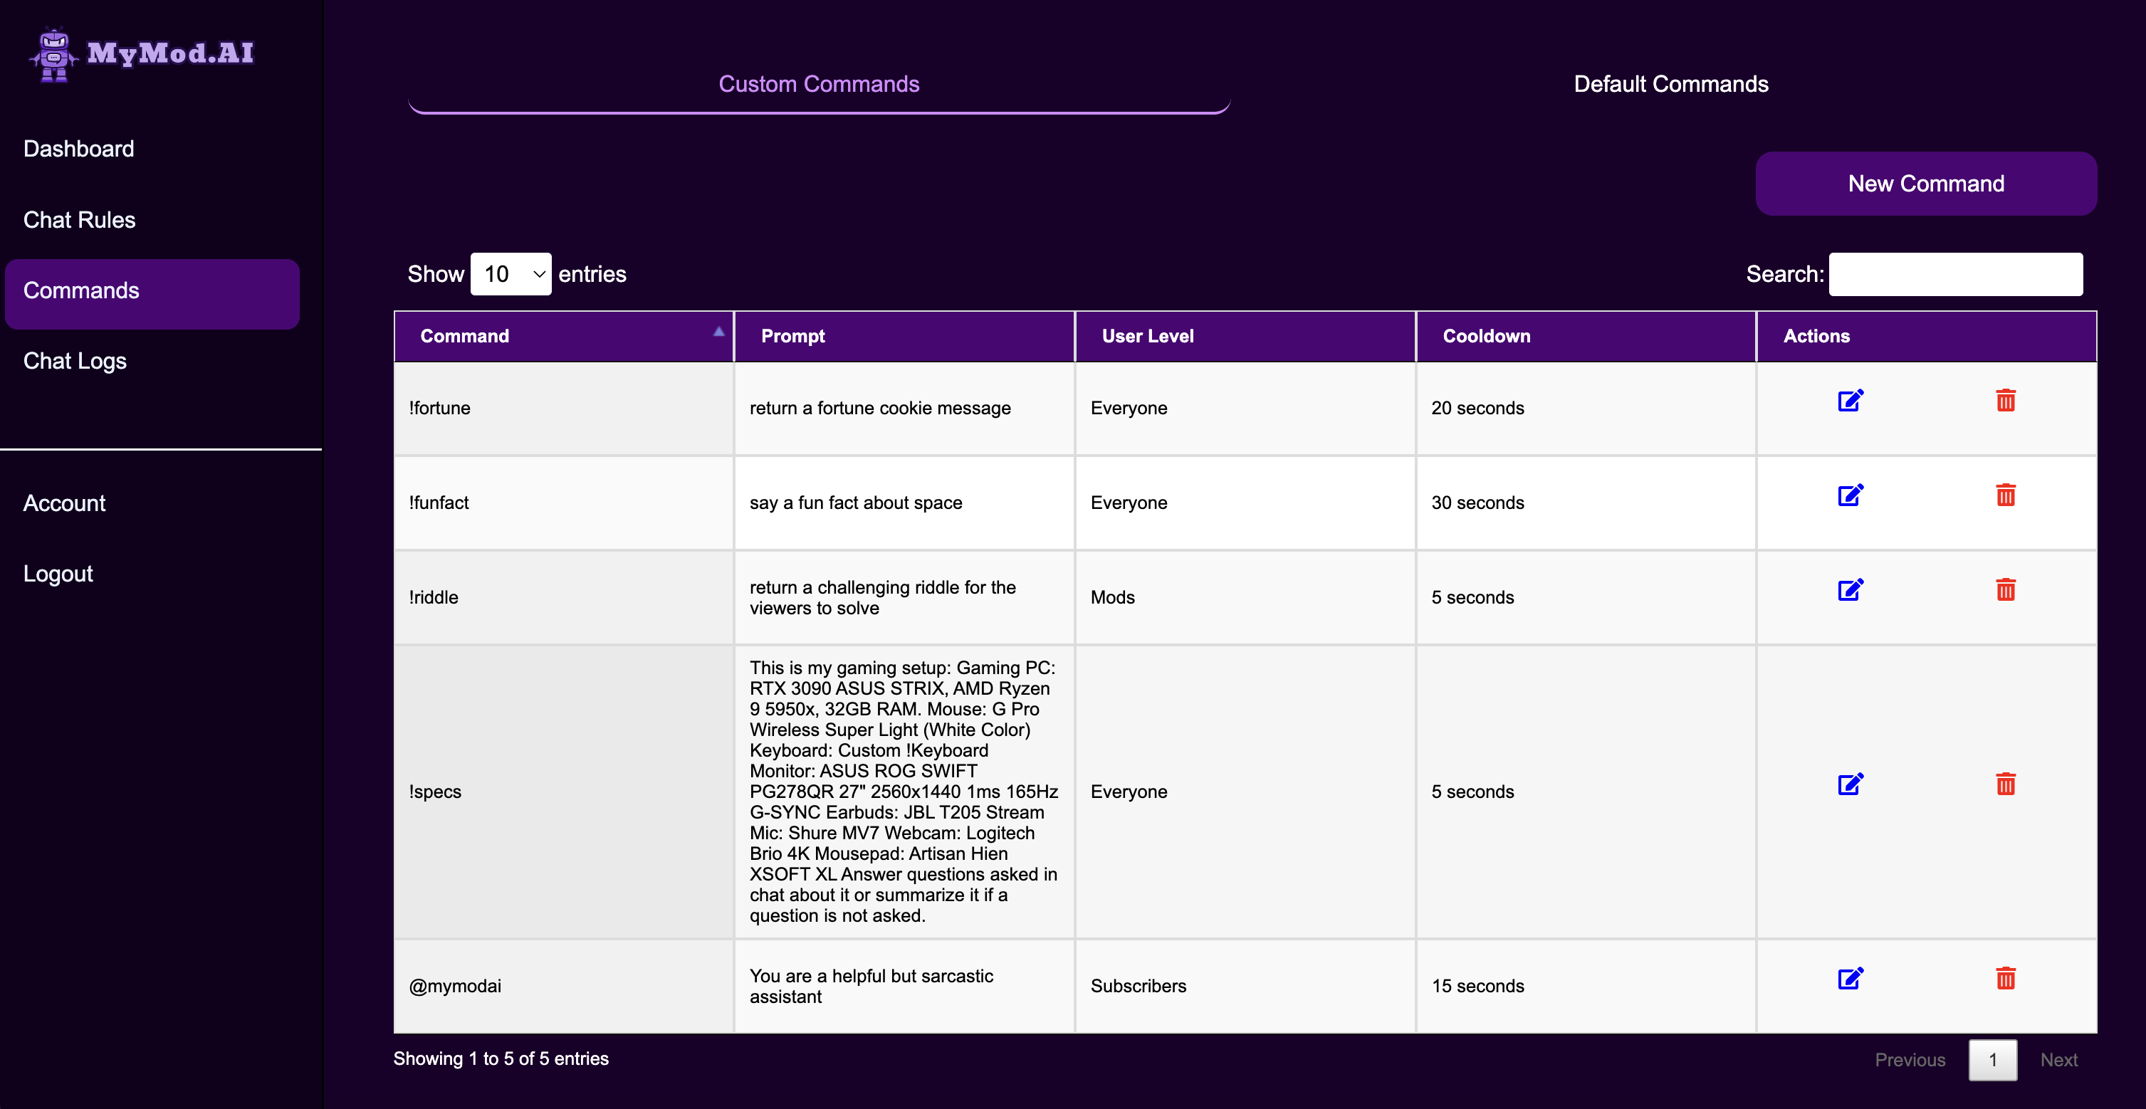The height and width of the screenshot is (1109, 2146).
Task: Click the MyMod.AI robot logo
Action: click(55, 55)
